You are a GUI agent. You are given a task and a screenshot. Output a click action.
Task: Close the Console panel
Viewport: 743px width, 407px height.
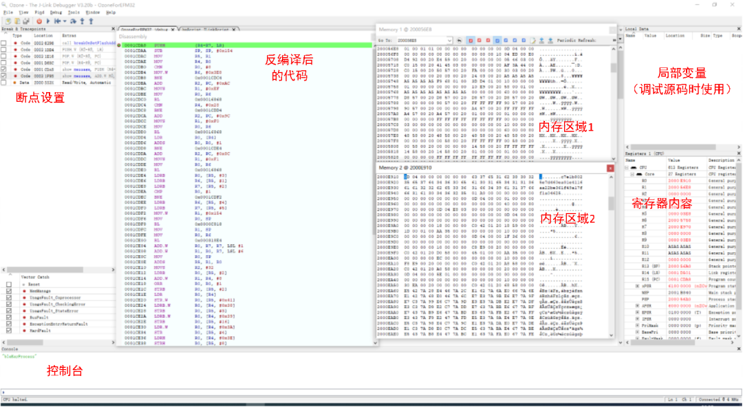pos(739,349)
